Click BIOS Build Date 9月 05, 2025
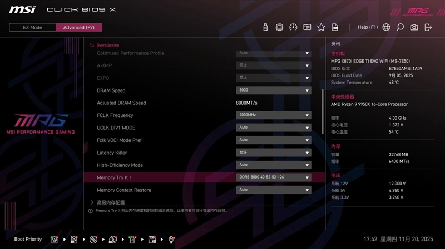The image size is (445, 249). [x=400, y=75]
